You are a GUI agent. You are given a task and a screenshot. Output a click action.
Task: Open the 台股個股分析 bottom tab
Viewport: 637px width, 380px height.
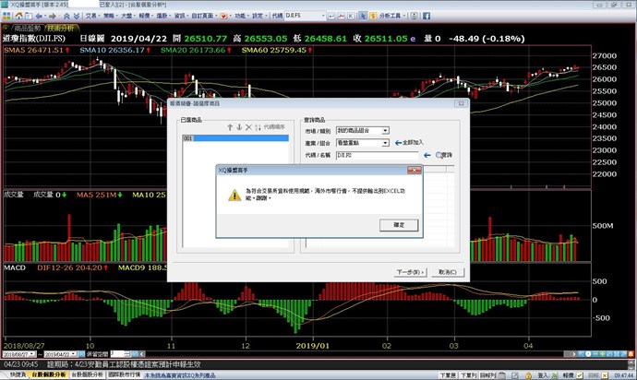pyautogui.click(x=48, y=375)
